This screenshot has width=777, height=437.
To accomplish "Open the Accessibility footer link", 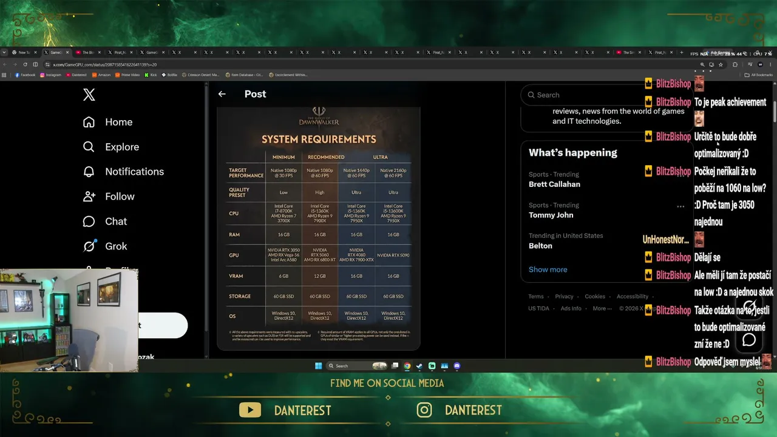I will [633, 297].
